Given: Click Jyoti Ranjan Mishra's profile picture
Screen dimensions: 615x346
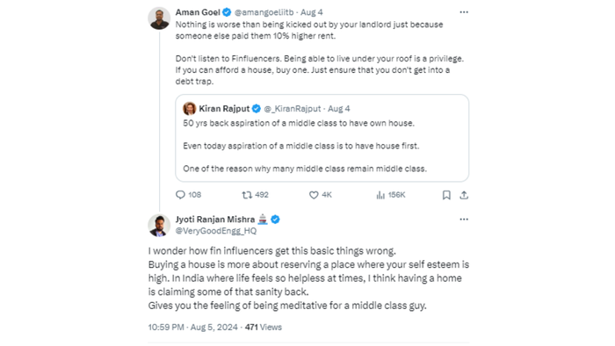Looking at the screenshot, I should [159, 226].
